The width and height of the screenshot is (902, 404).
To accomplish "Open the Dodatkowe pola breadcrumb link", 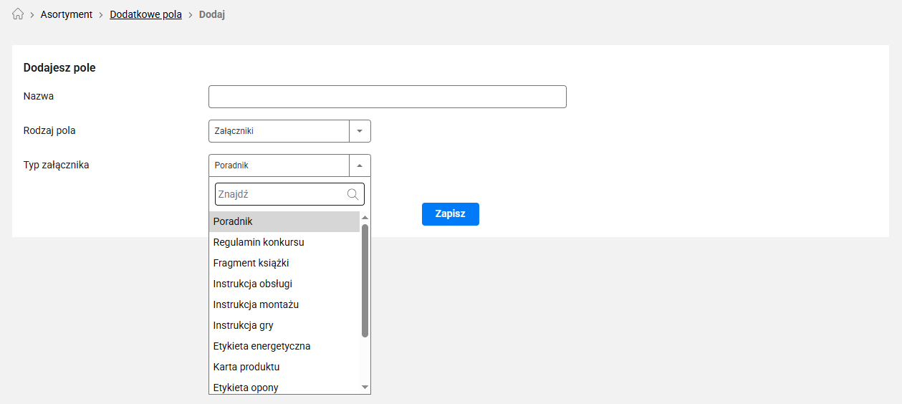I will pyautogui.click(x=145, y=14).
